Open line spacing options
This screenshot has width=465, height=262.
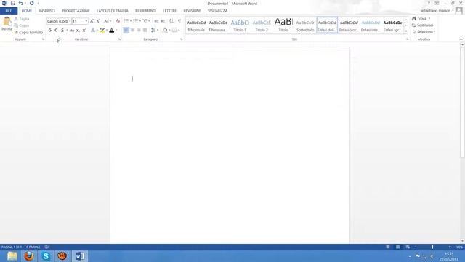point(154,31)
